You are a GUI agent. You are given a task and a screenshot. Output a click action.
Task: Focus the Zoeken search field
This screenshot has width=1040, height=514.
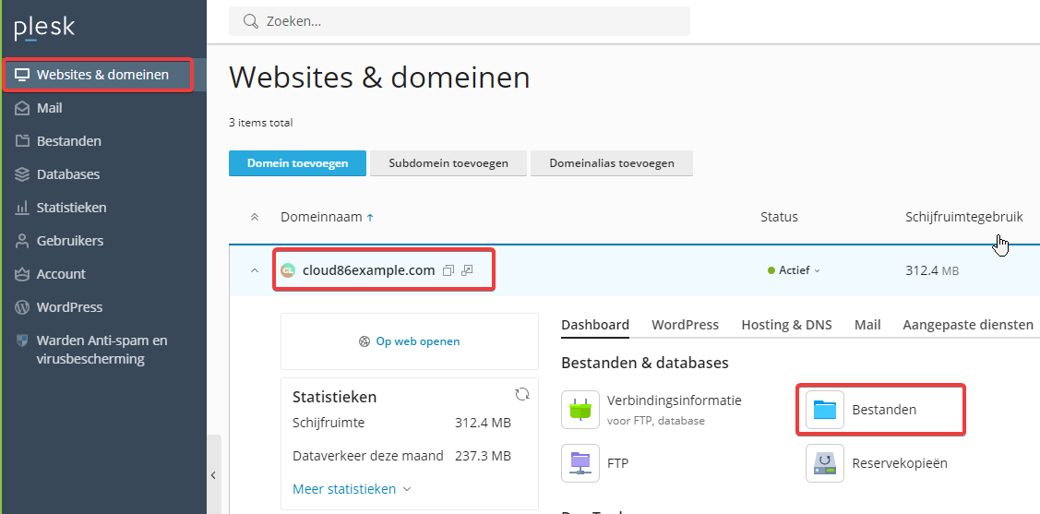[x=459, y=21]
